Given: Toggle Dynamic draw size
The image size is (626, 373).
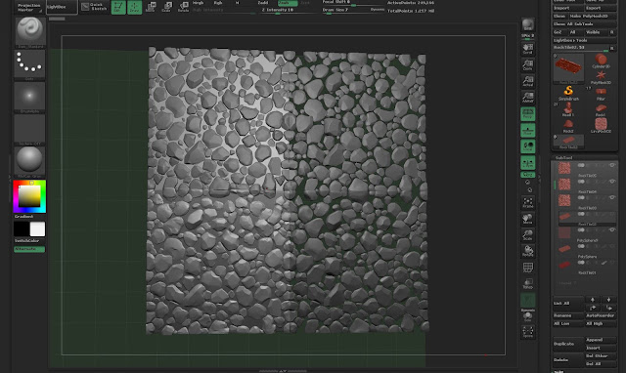Looking at the screenshot, I should pyautogui.click(x=378, y=10).
